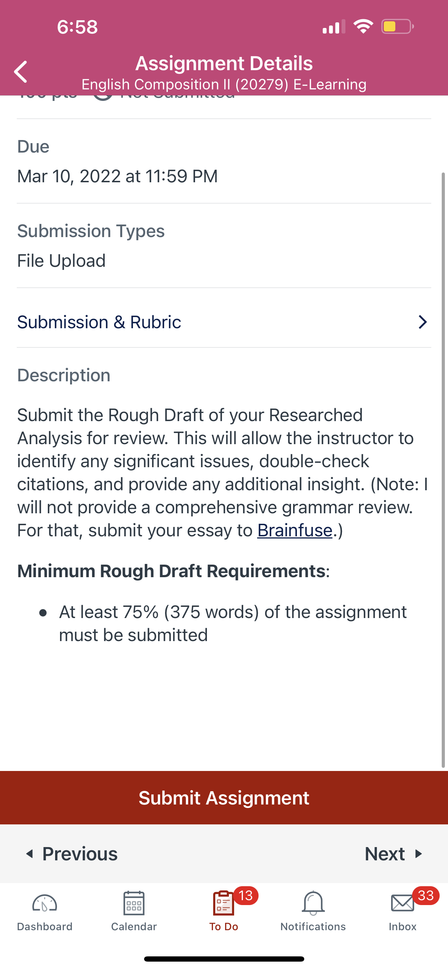Select the Notifications tab label
448x970 pixels.
[313, 926]
